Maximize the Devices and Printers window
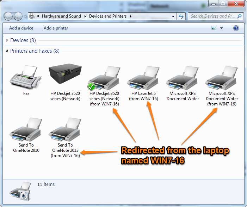Screen dimensions: 247x207 [223, 4]
